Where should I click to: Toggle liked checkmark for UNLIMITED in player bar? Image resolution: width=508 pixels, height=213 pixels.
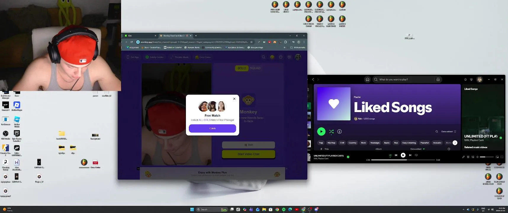coord(348,157)
